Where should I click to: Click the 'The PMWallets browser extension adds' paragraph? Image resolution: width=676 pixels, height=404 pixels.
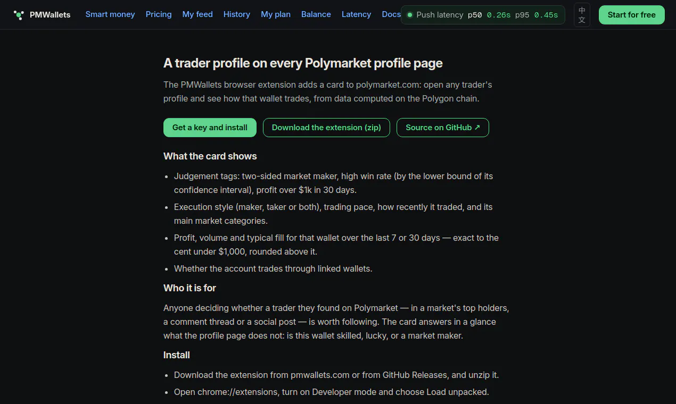point(328,91)
